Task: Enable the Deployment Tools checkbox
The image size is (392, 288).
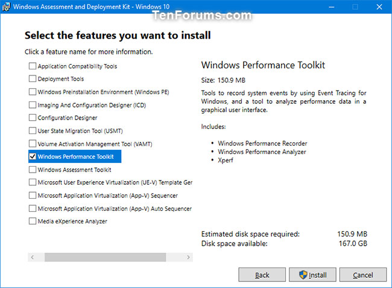Action: (33, 79)
